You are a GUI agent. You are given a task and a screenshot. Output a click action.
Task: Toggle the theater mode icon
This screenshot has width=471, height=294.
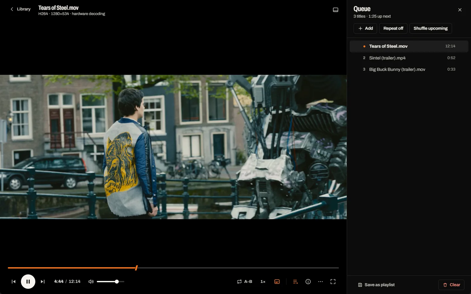point(336,10)
